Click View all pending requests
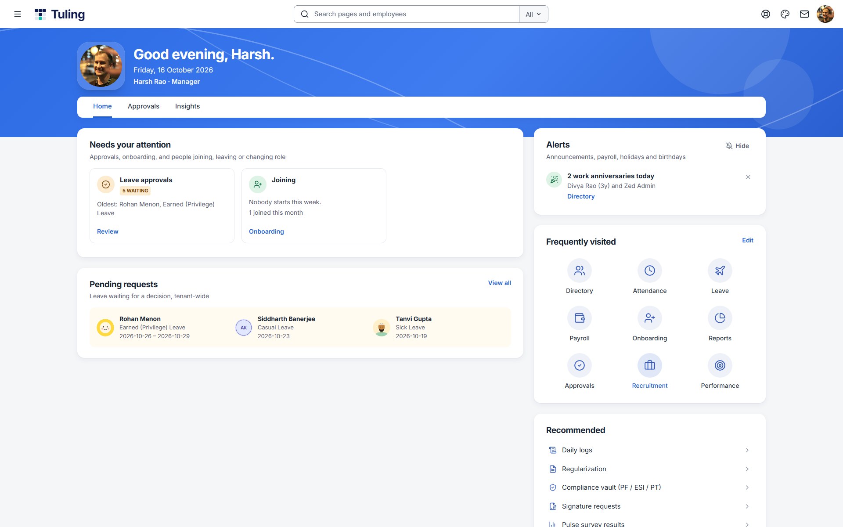 point(500,283)
